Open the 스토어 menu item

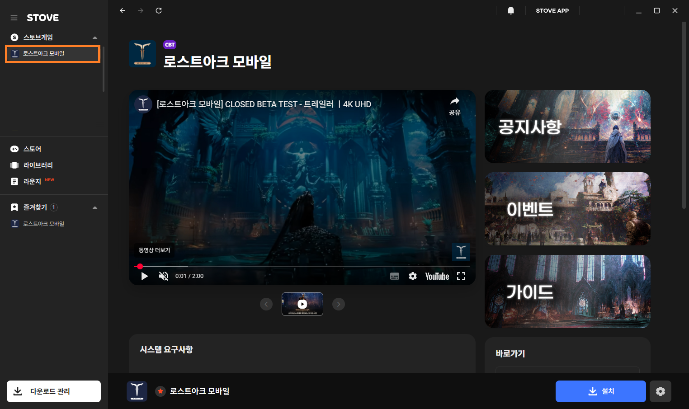32,149
